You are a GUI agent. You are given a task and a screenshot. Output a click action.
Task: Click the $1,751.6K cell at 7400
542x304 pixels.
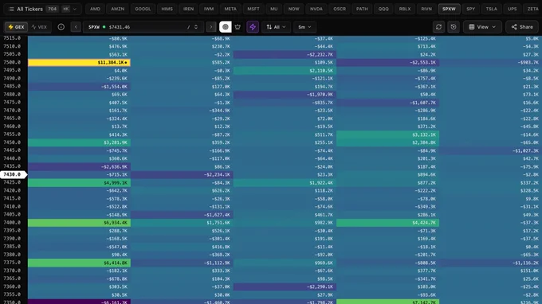tap(182, 223)
